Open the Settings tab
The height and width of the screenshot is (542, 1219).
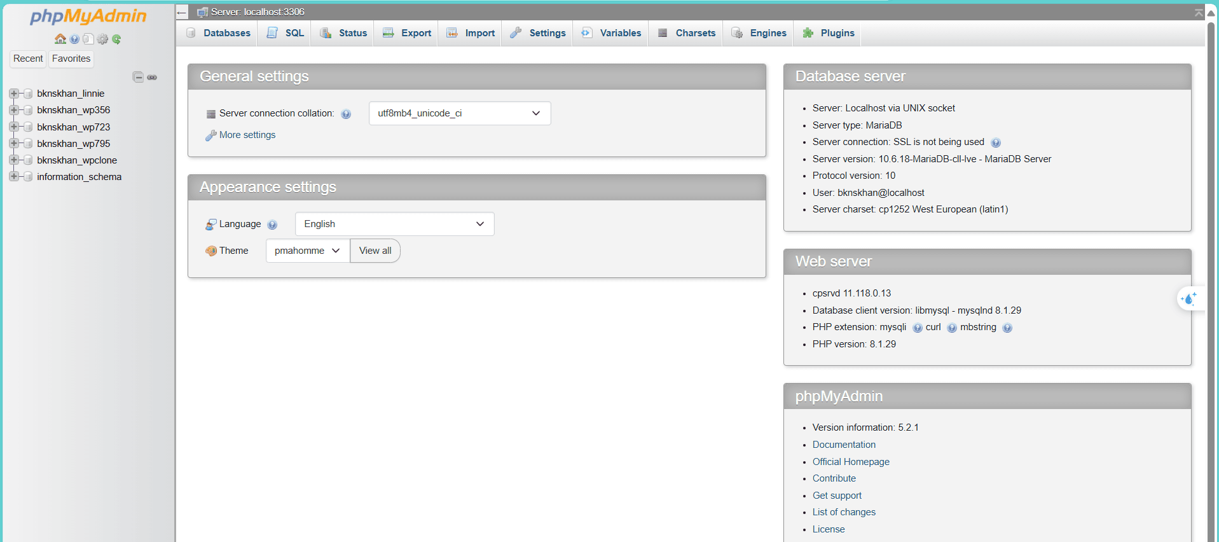click(538, 33)
